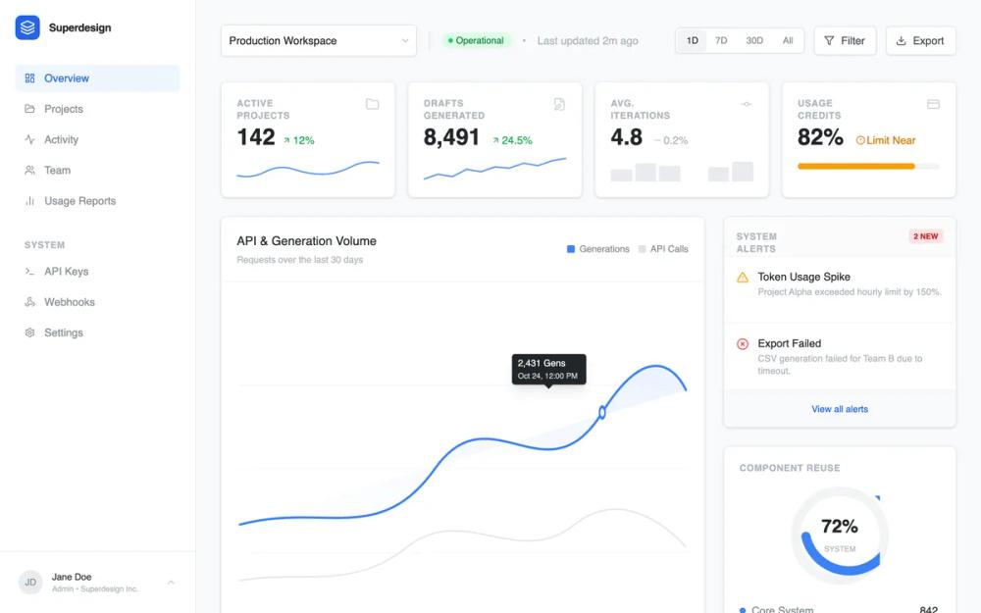Open the Filter dropdown

click(845, 40)
